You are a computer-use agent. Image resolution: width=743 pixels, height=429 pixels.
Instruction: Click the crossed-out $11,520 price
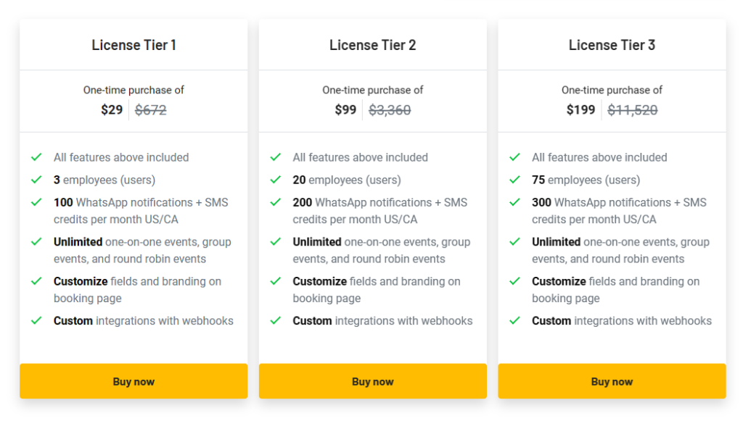point(633,110)
